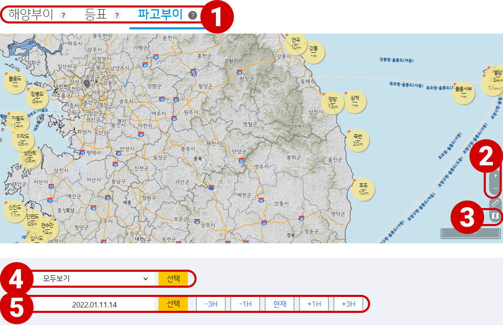The height and width of the screenshot is (328, 503).
Task: Switch to the 해양부이 tab
Action: [x=31, y=15]
